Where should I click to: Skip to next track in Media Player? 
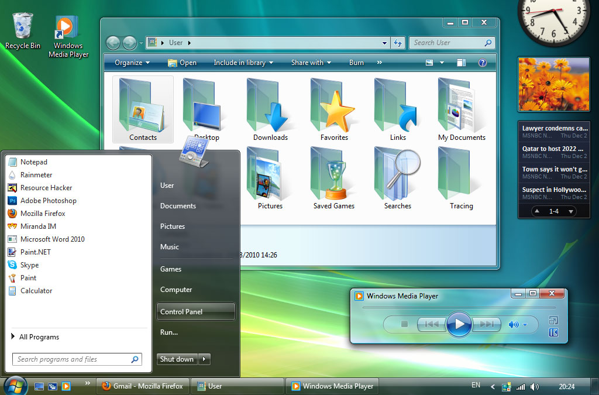pyautogui.click(x=486, y=324)
